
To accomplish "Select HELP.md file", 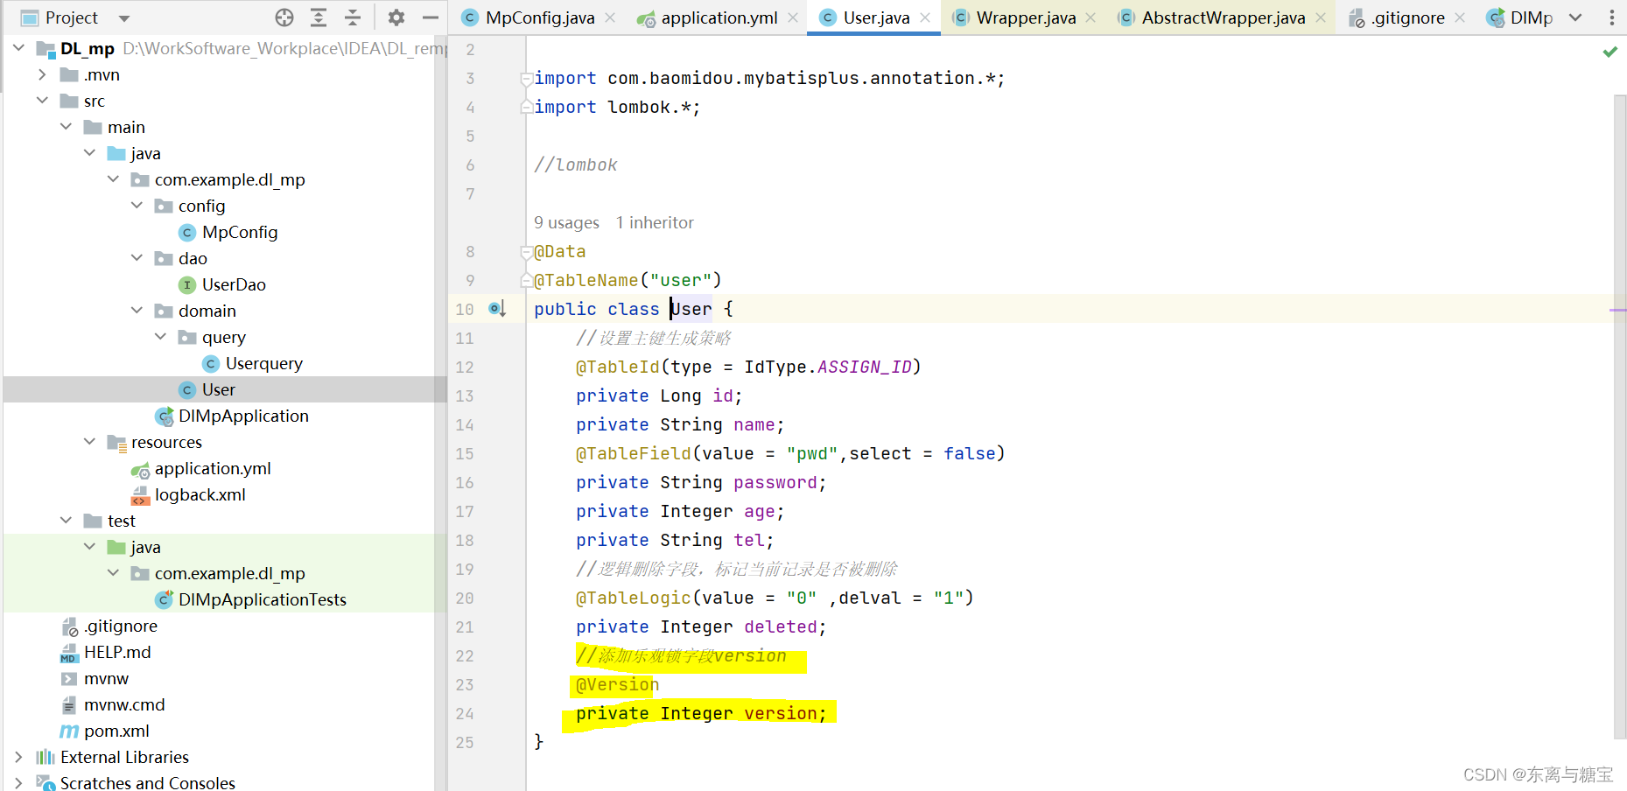I will tap(116, 652).
